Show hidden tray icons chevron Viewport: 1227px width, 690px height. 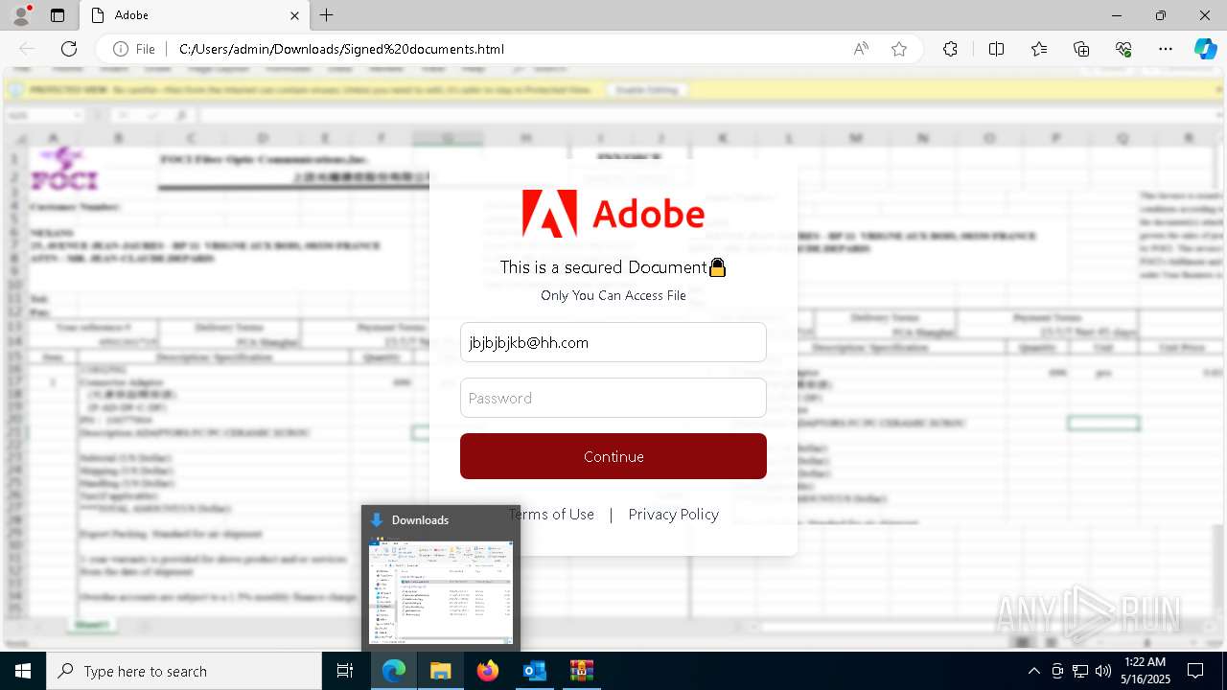point(1033,671)
